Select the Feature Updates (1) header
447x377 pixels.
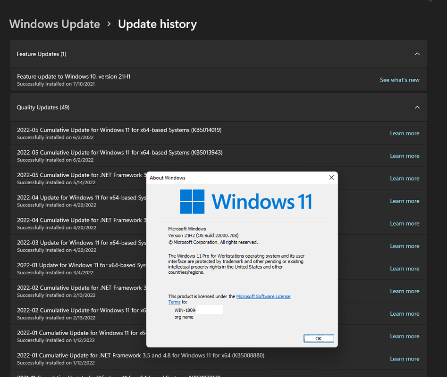(x=219, y=54)
